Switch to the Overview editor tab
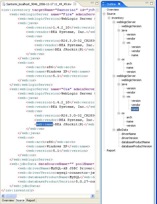This screenshot has height=204, width=157. (x=8, y=200)
